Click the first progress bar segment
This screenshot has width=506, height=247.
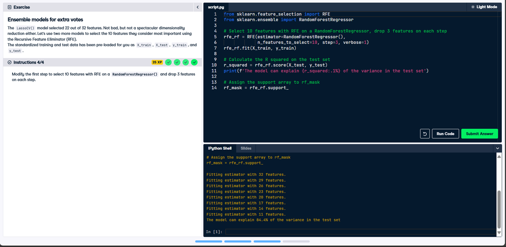coord(208,242)
